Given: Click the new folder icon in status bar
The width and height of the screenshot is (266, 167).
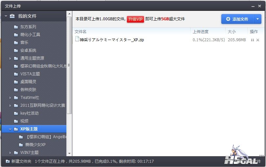Looking at the screenshot, I should [8, 161].
